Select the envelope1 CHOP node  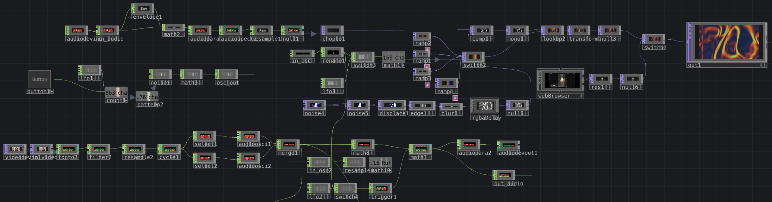coord(144,9)
